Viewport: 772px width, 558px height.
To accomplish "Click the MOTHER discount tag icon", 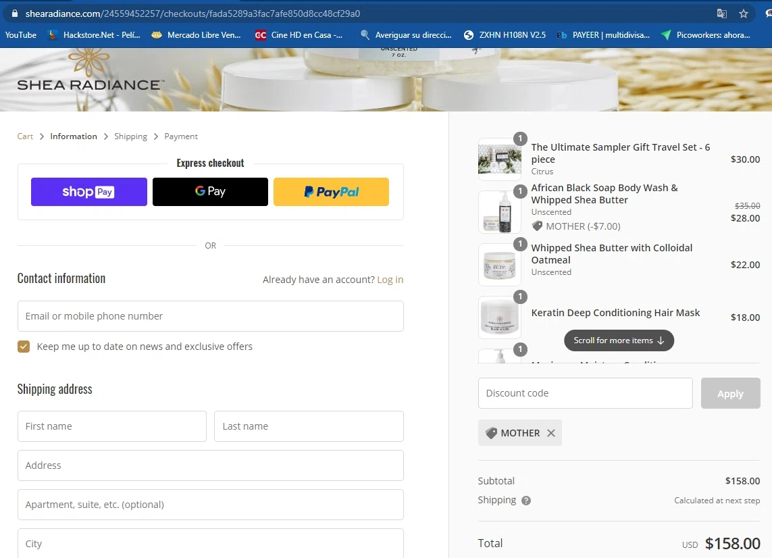I will (x=491, y=433).
